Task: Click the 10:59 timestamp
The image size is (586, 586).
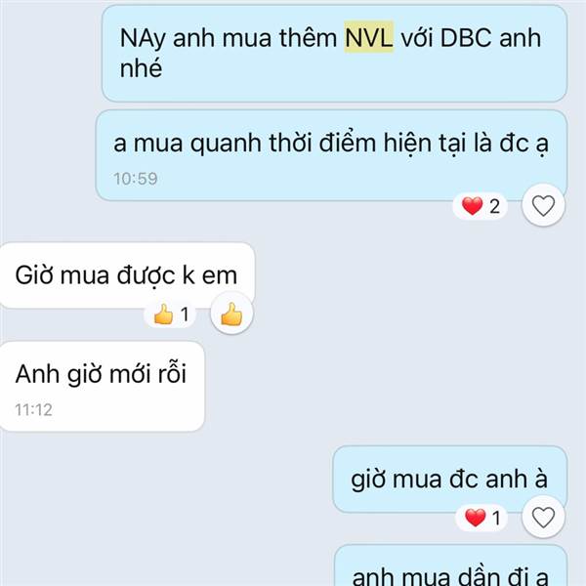Action: point(136,179)
